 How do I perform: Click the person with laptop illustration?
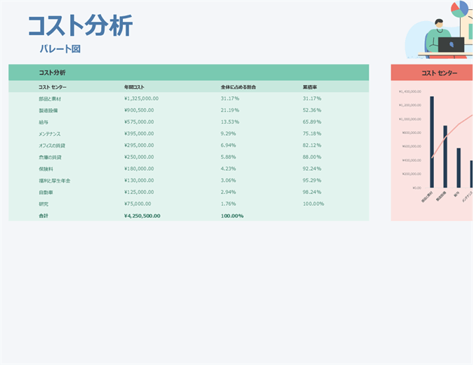[x=443, y=39]
